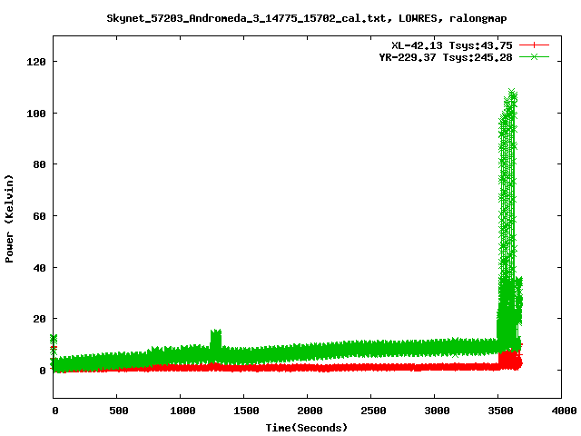Click the x-axis tick label 1000
The height and width of the screenshot is (436, 581).
pos(182,411)
